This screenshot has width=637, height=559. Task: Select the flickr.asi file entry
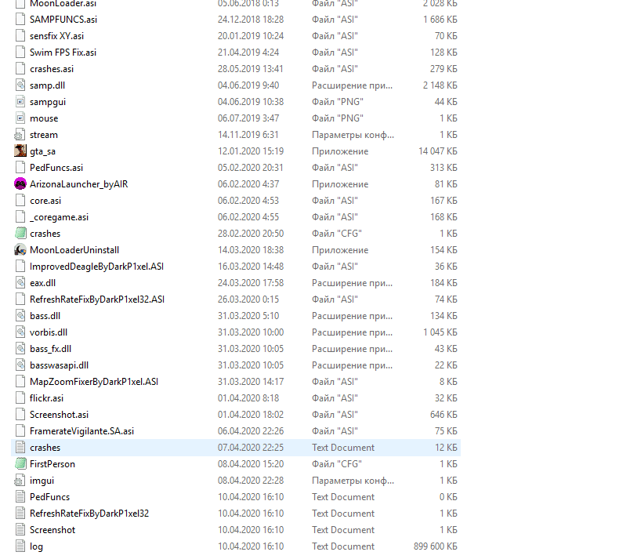point(46,398)
